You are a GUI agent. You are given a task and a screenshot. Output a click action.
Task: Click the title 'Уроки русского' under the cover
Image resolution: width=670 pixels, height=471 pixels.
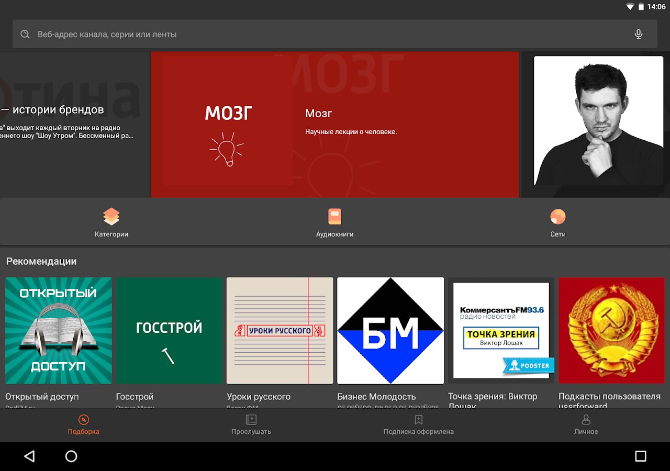coord(259,397)
